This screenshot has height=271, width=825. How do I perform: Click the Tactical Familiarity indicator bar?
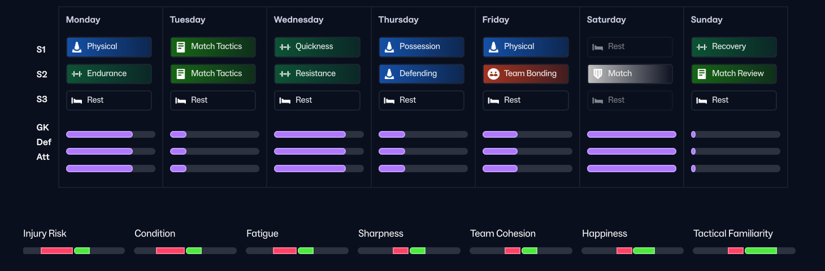click(744, 251)
